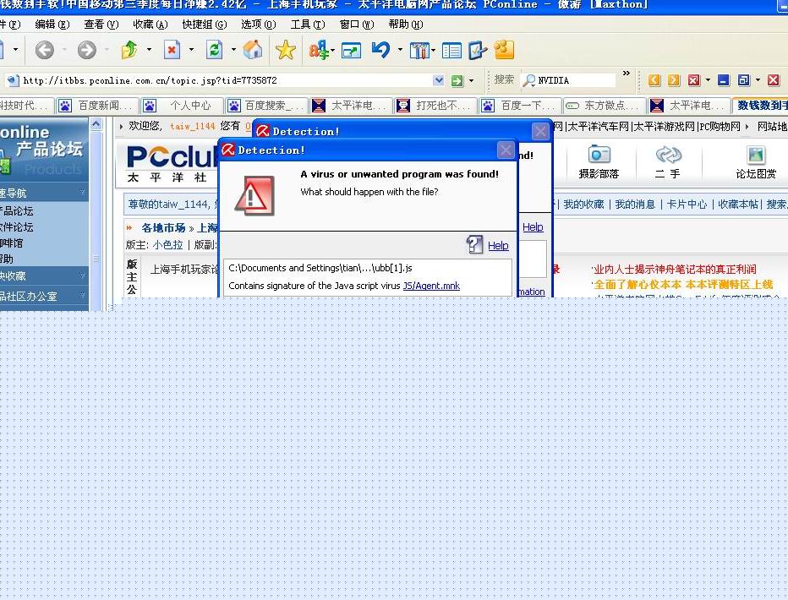This screenshot has width=788, height=600.
Task: Open the 二手 exchange arrows icon
Action: (669, 154)
